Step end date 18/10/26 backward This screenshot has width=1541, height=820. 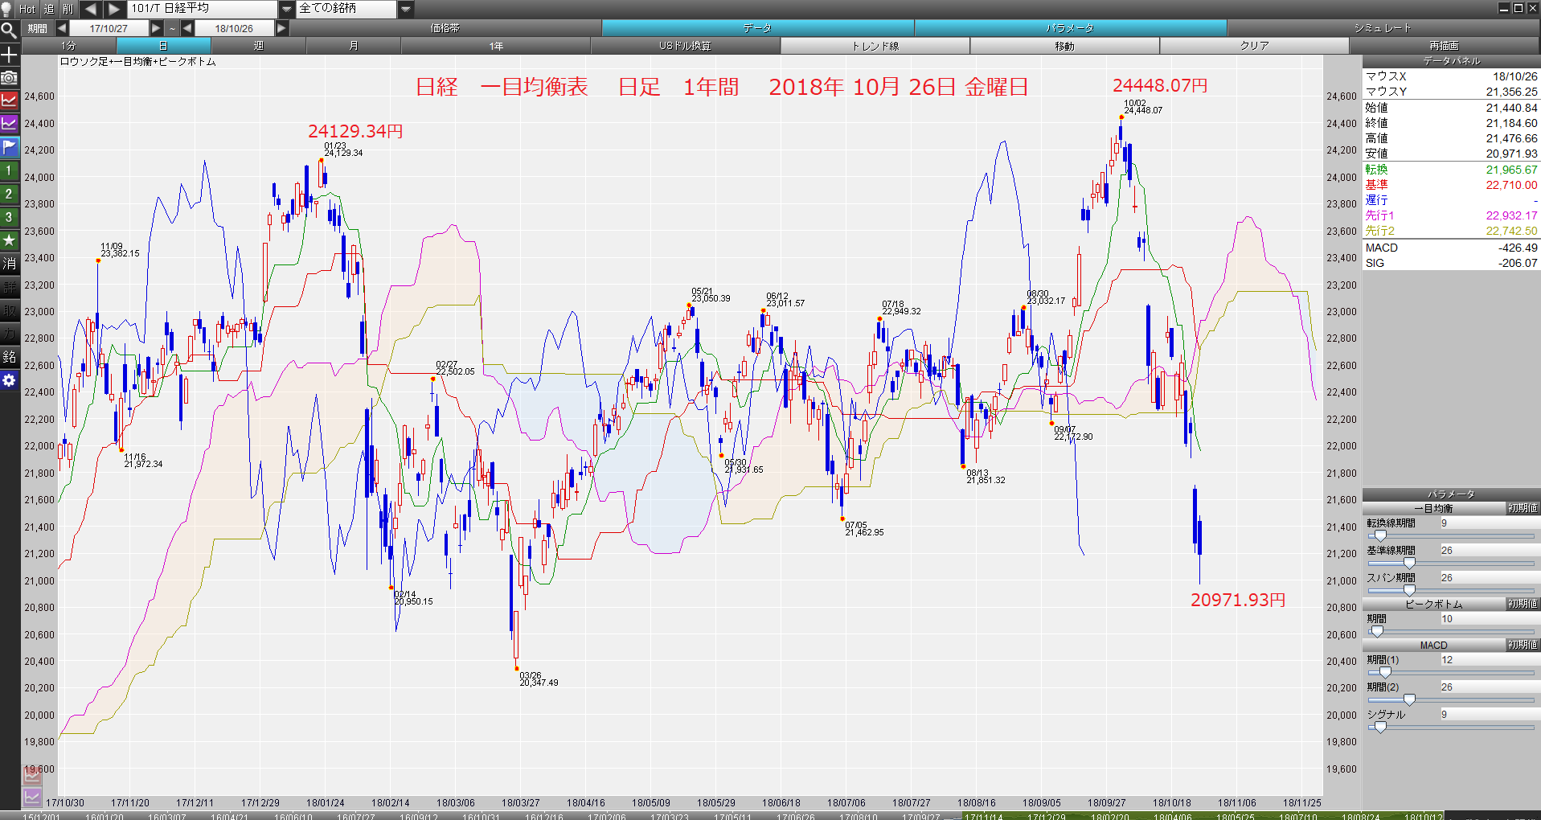pyautogui.click(x=187, y=28)
